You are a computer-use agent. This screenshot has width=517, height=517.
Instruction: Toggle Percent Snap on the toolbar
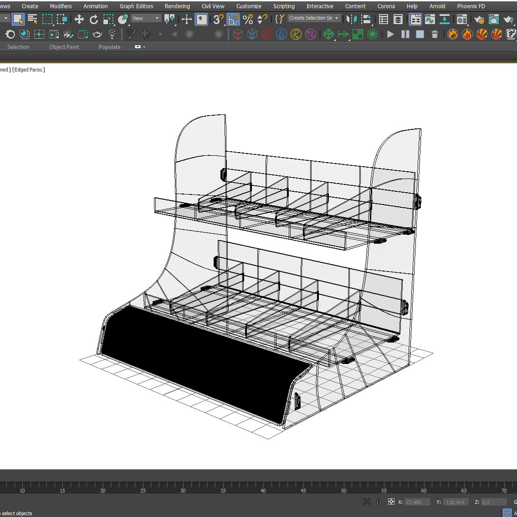tap(248, 19)
